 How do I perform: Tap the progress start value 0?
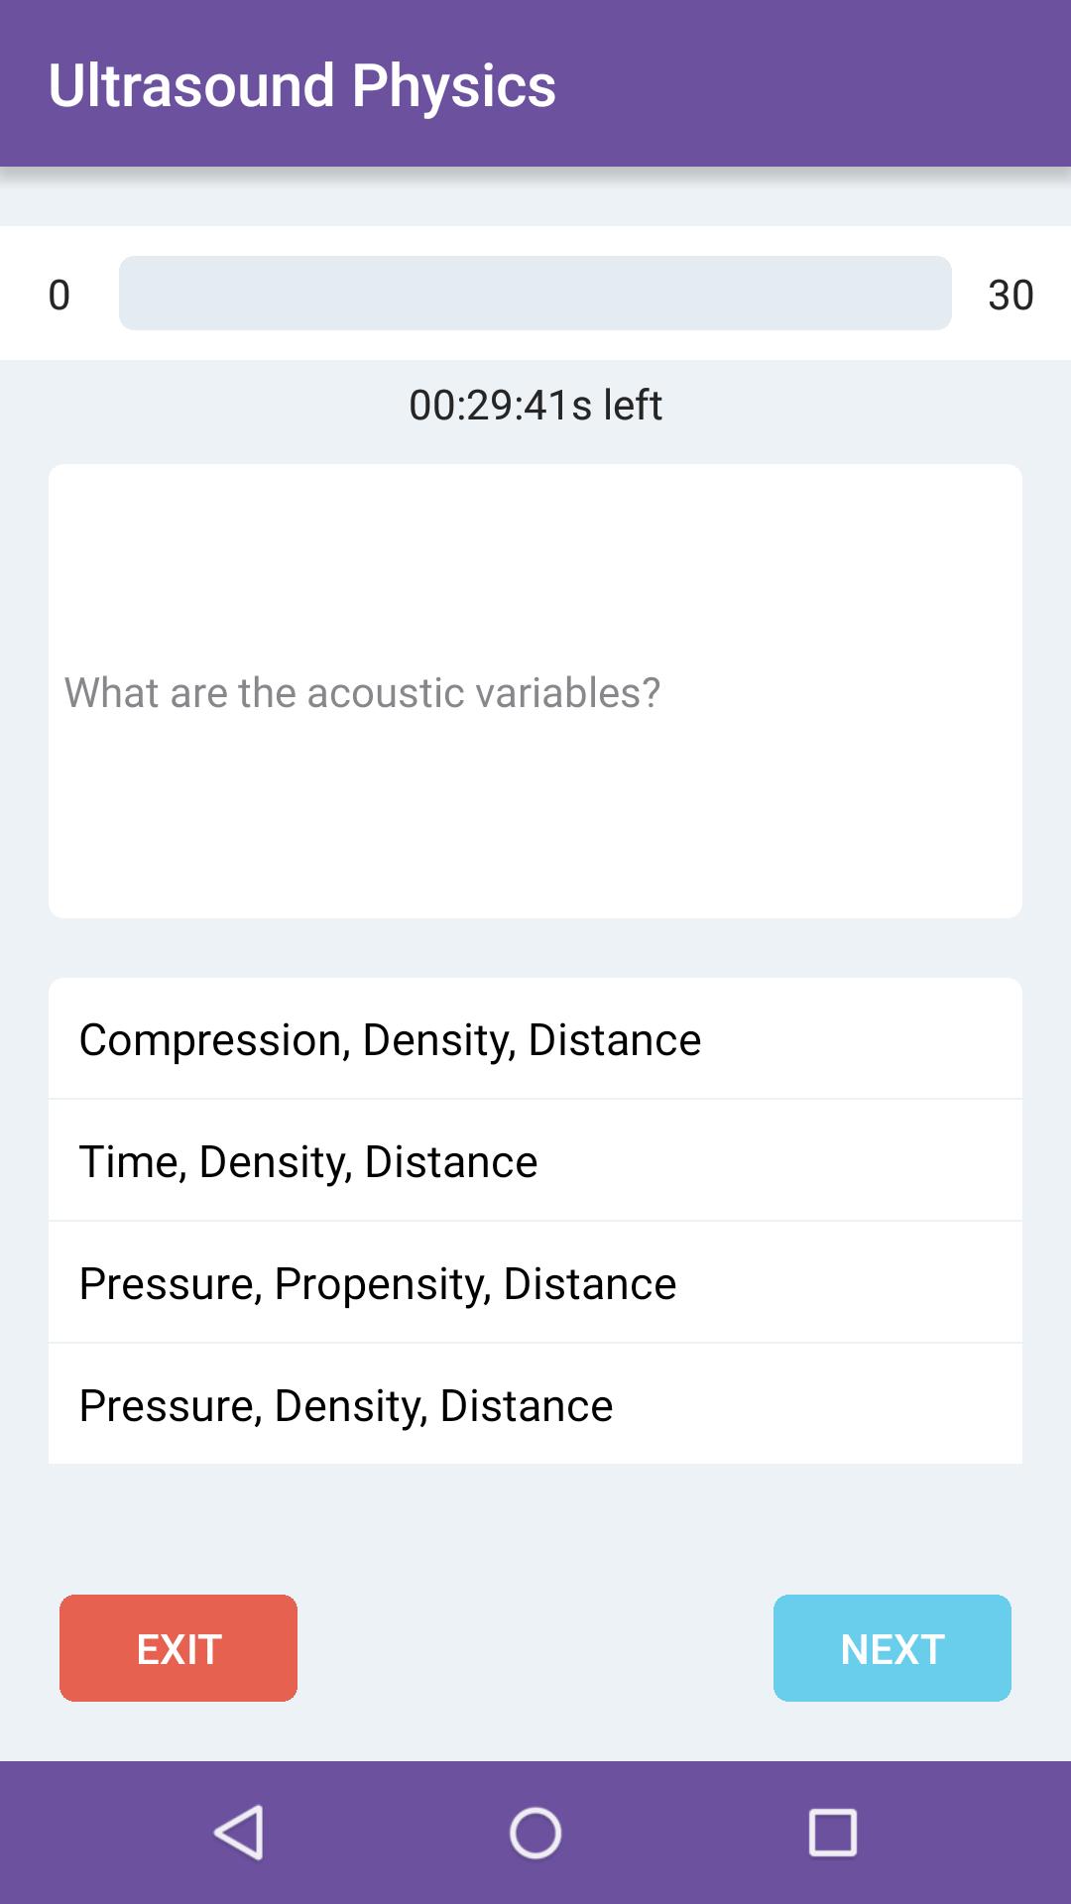(x=59, y=295)
